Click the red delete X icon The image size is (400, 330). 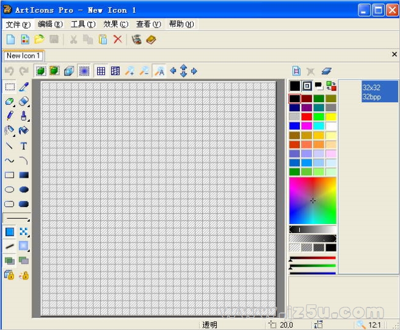pyautogui.click(x=118, y=40)
